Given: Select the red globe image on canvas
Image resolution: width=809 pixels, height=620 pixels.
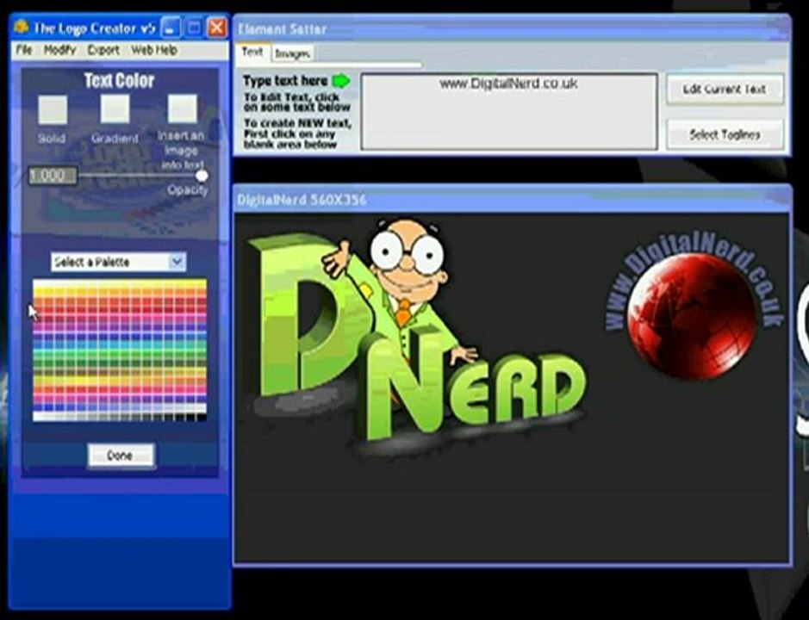Looking at the screenshot, I should coord(691,316).
